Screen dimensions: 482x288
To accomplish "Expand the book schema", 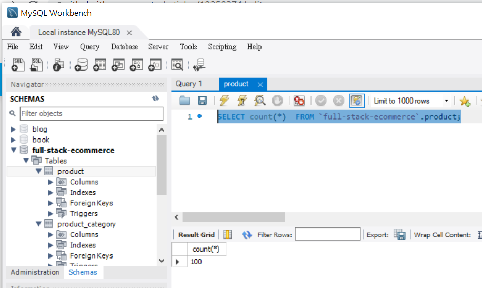I will tap(13, 140).
